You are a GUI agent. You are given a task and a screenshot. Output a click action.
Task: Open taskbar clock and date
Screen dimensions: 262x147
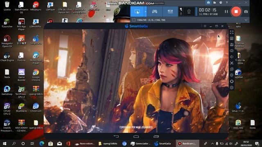coord(246,143)
